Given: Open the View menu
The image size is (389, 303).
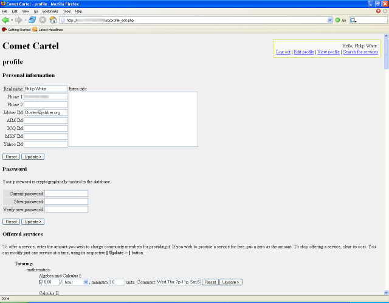Looking at the screenshot, I should (x=26, y=11).
